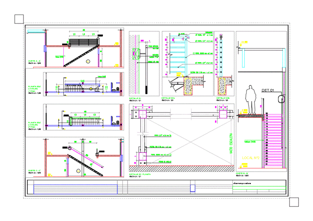This screenshot has width=313, height=221.
Task: Select the yellow LOCAL Nº2 room label
Action: click(251, 158)
